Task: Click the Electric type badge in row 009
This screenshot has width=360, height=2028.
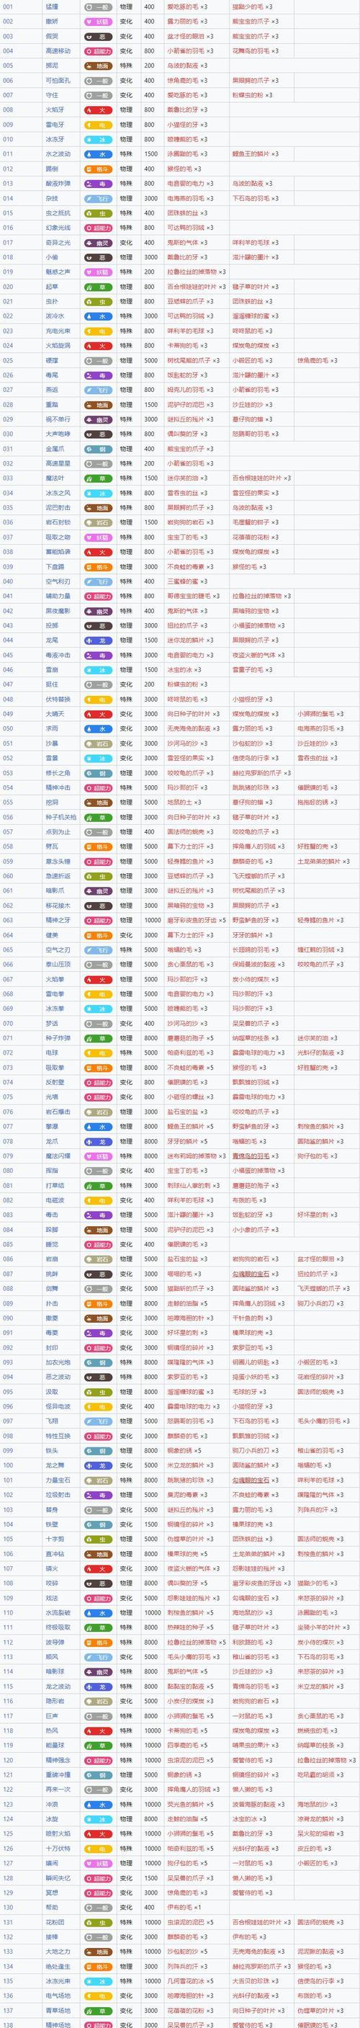Action: 97,125
